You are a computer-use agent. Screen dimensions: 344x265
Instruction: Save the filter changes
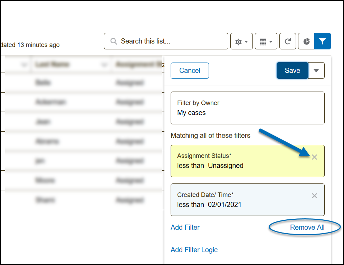point(292,70)
